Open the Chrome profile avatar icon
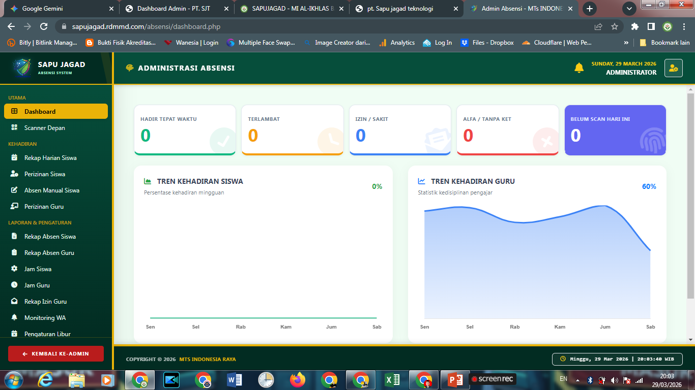 click(668, 26)
